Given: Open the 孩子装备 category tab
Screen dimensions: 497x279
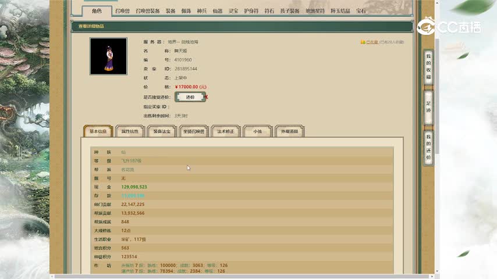Looking at the screenshot, I should tap(290, 11).
